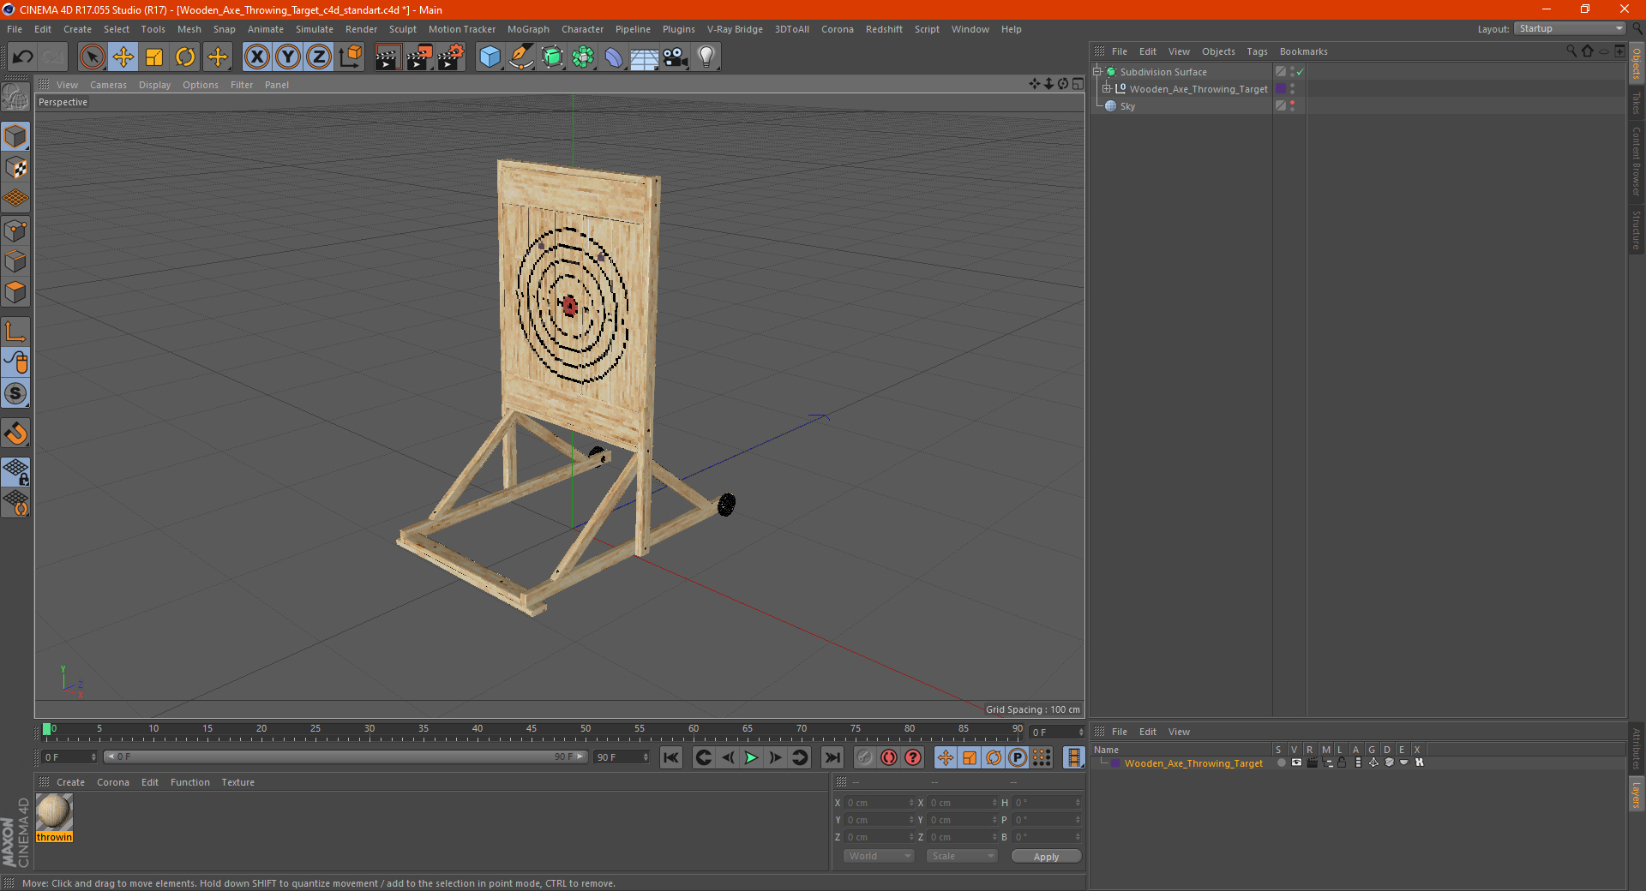Viewport: 1646px width, 891px height.
Task: Open the Structure side tab
Action: [x=1637, y=230]
